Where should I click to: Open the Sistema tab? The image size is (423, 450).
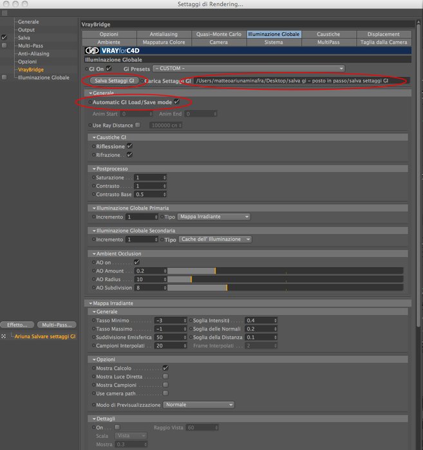(274, 42)
